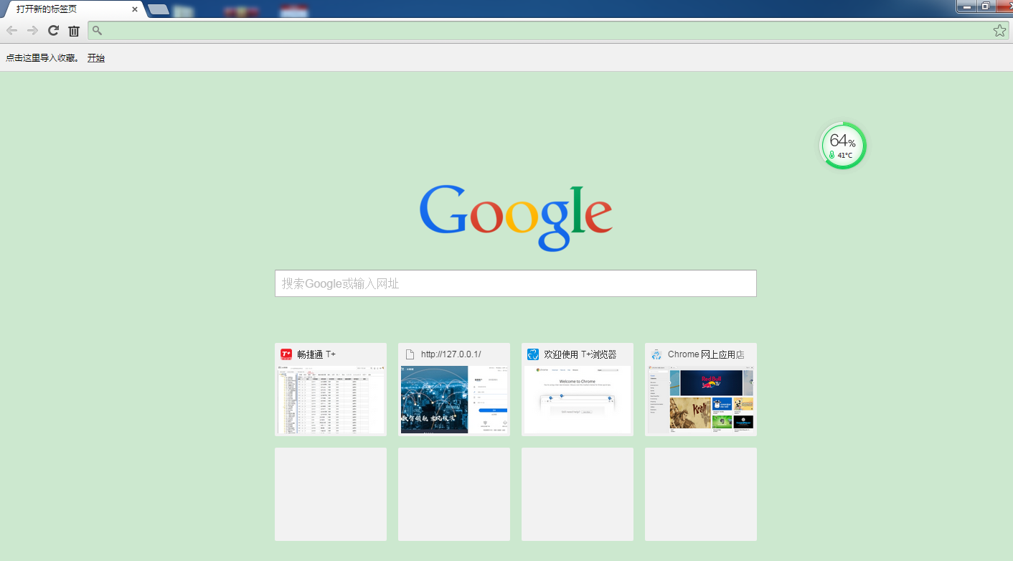Open the http://127.0.0.1/ login page thumbnail
This screenshot has height=561, width=1013.
[x=454, y=400]
